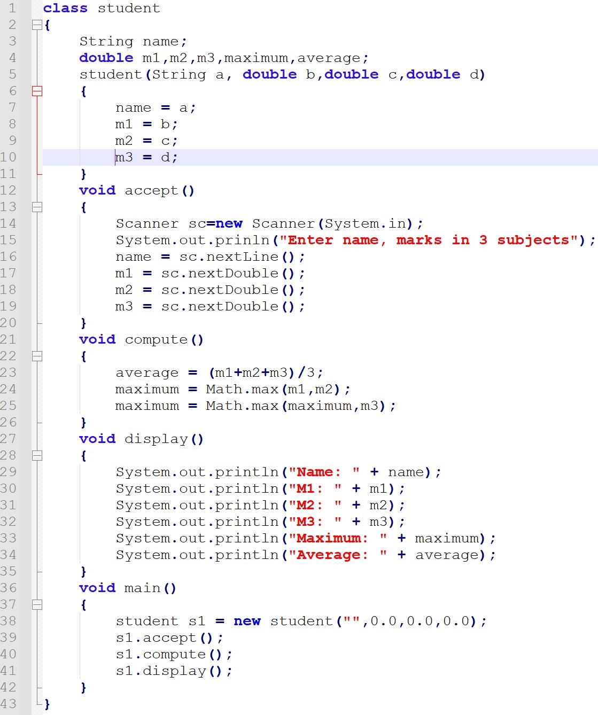Collapse the constructor fold marker on line 6
The width and height of the screenshot is (598, 715).
tap(37, 91)
